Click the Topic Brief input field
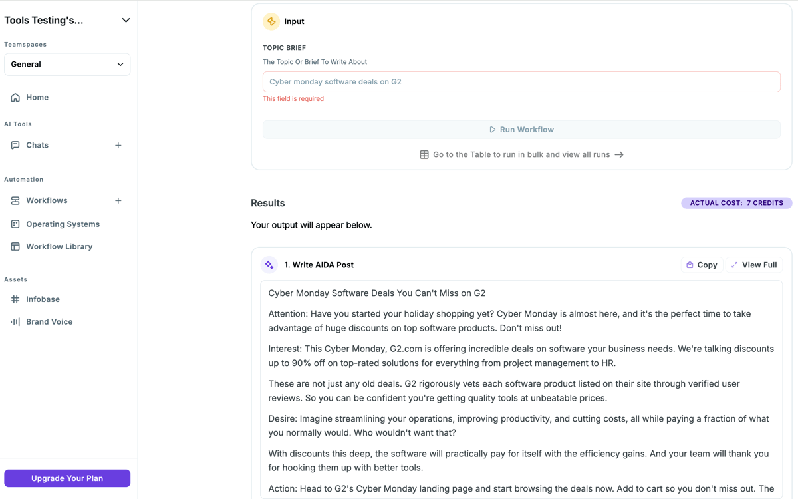Screen dimensions: 798x499 click(521, 81)
